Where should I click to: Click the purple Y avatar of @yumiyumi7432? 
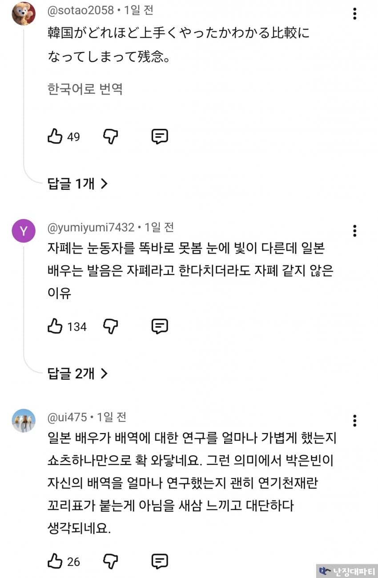click(x=24, y=231)
